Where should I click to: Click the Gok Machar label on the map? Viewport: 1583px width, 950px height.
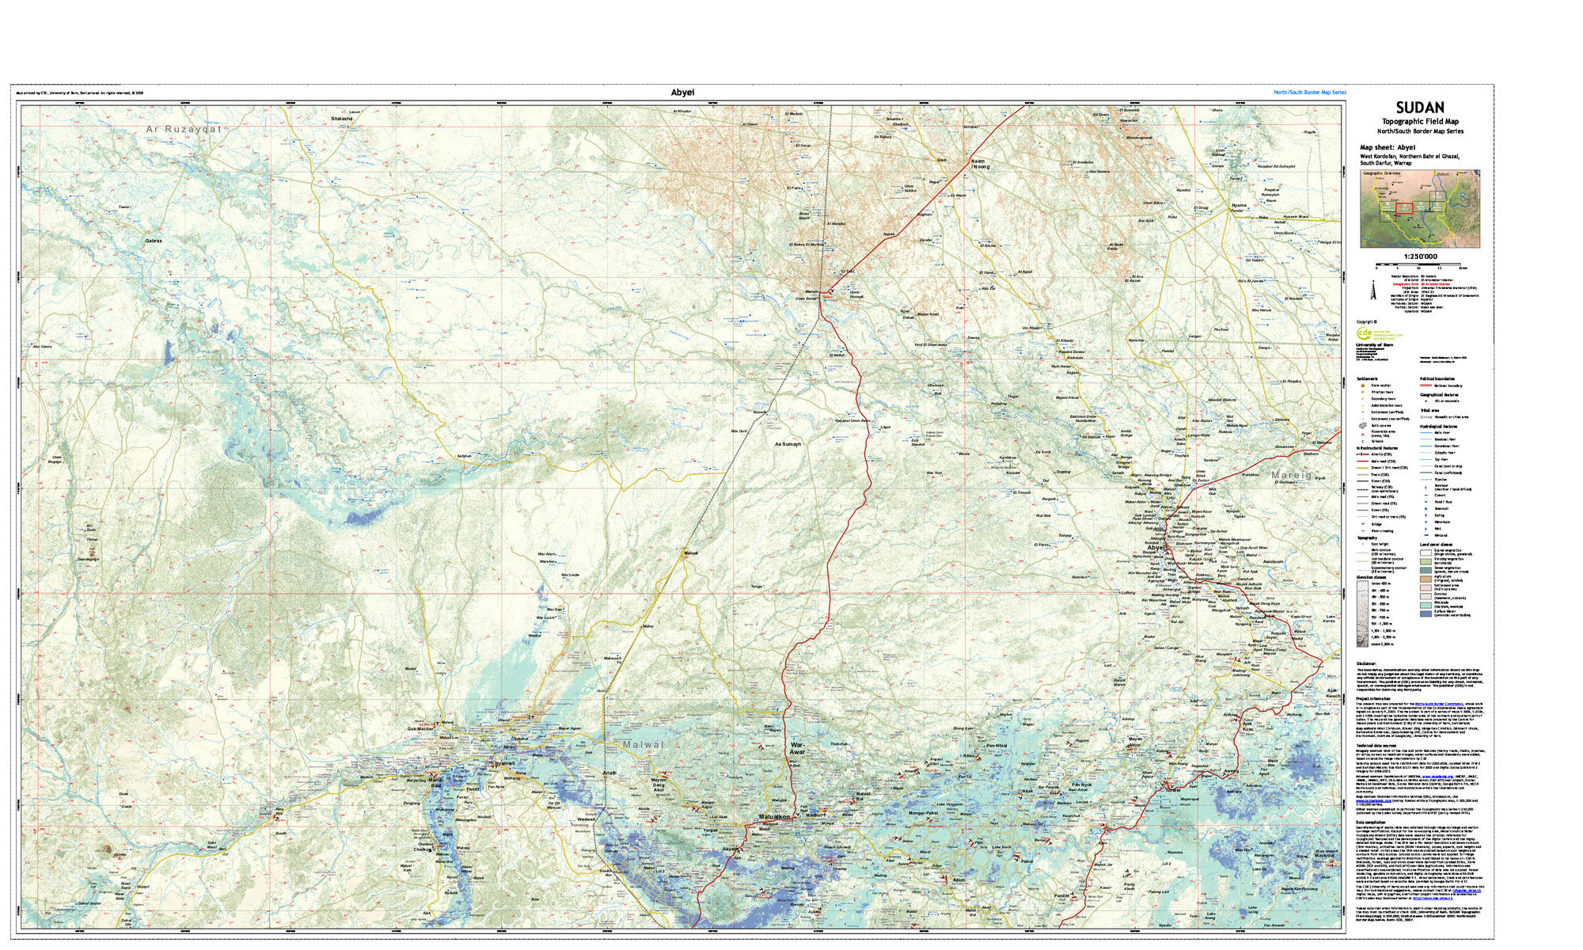click(420, 729)
